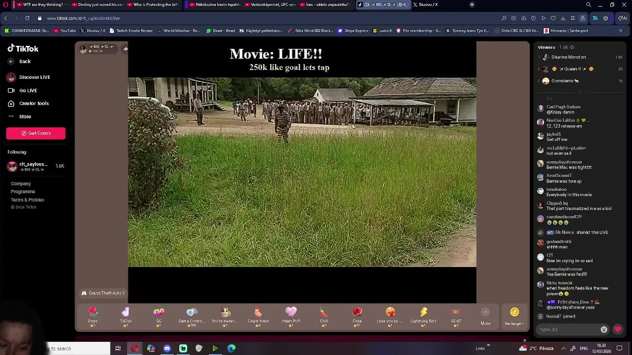This screenshot has height=355, width=632.
Task: Open the More sidebar menu
Action: [x=19, y=117]
